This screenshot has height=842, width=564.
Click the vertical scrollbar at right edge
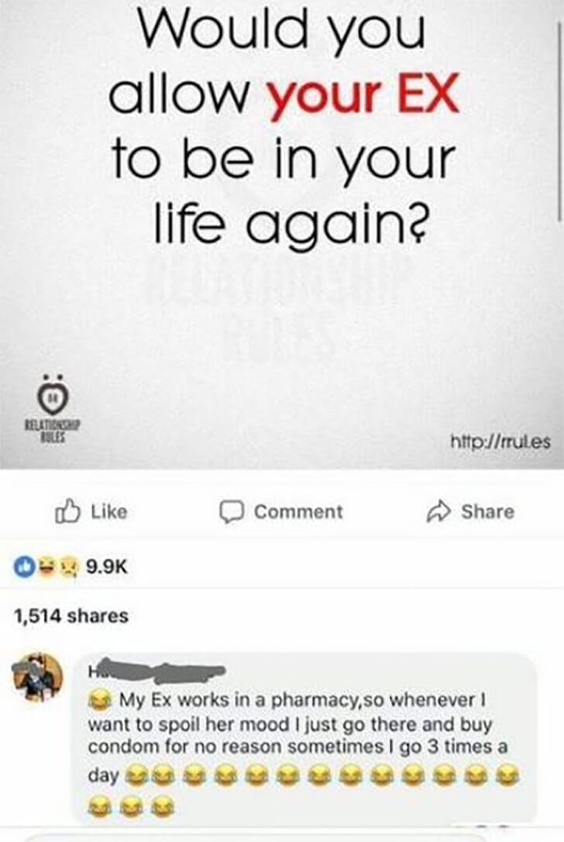[560, 121]
